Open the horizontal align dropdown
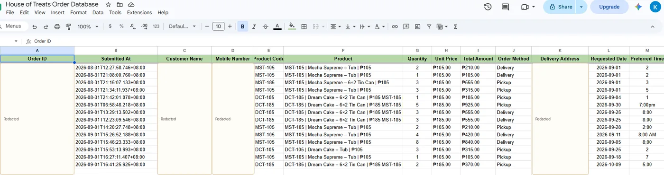The width and height of the screenshot is (664, 175). point(336,26)
